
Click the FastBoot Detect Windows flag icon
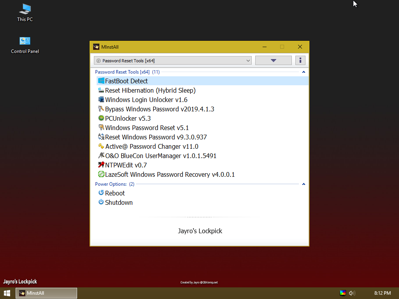101,81
